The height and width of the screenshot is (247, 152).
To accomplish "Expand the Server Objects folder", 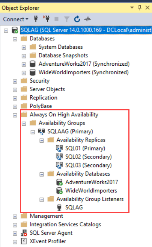I will [15, 90].
